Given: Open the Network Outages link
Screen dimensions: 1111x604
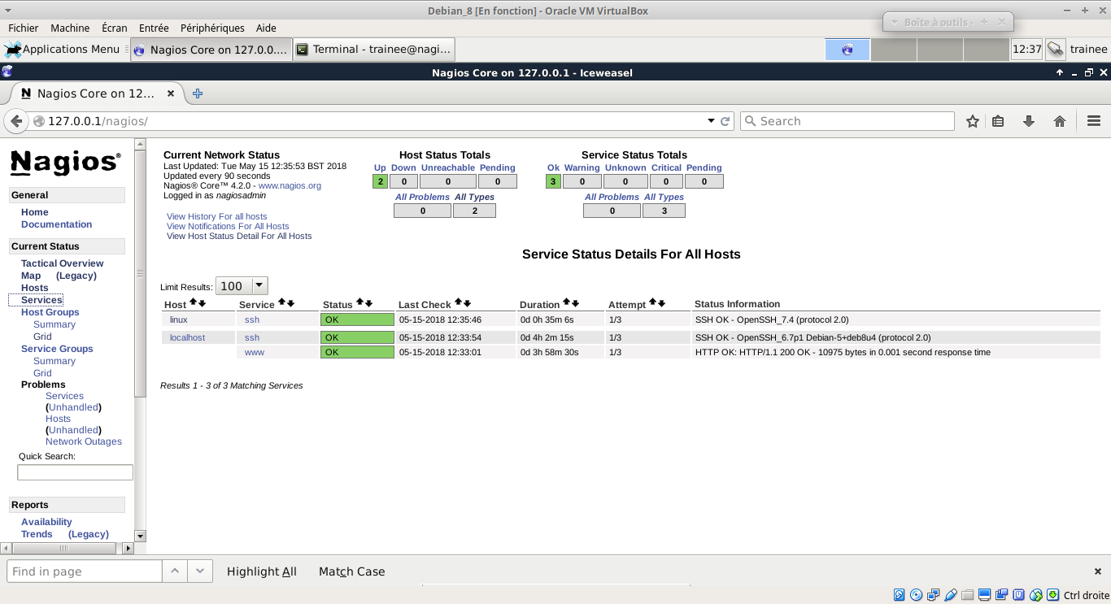Looking at the screenshot, I should pos(84,441).
